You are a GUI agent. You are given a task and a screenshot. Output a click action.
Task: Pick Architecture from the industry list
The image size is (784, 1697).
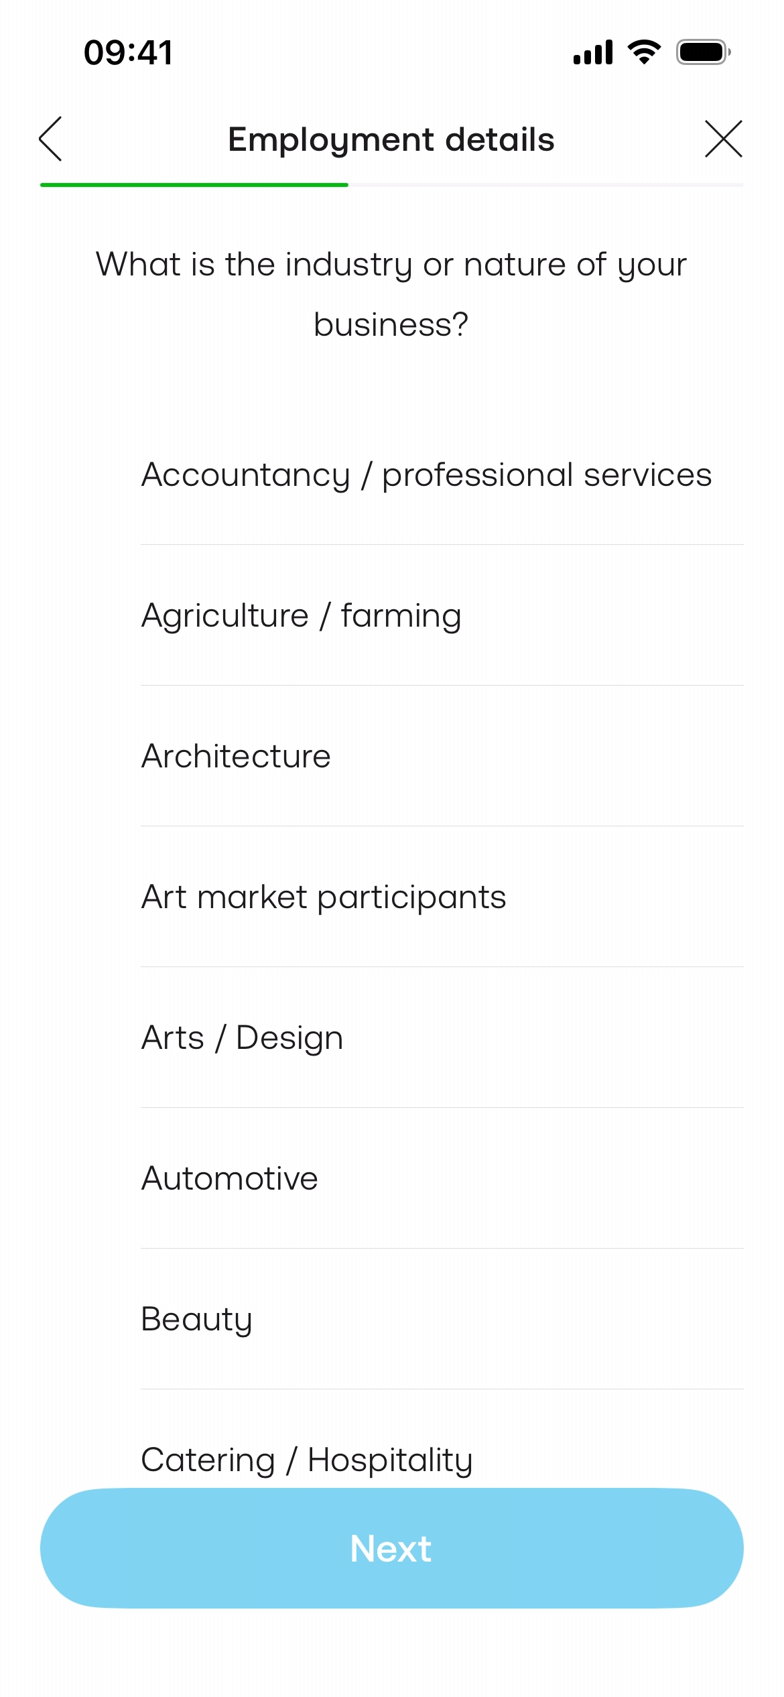237,756
